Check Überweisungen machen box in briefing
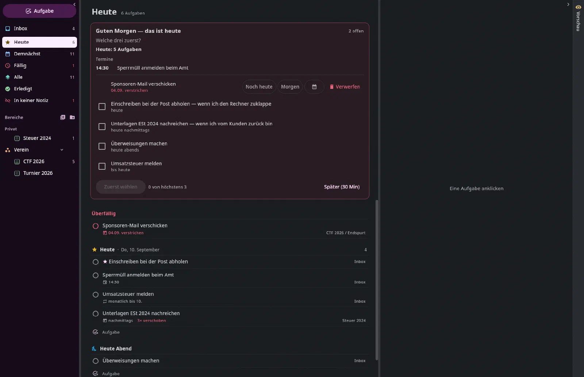This screenshot has width=584, height=377. tap(102, 146)
